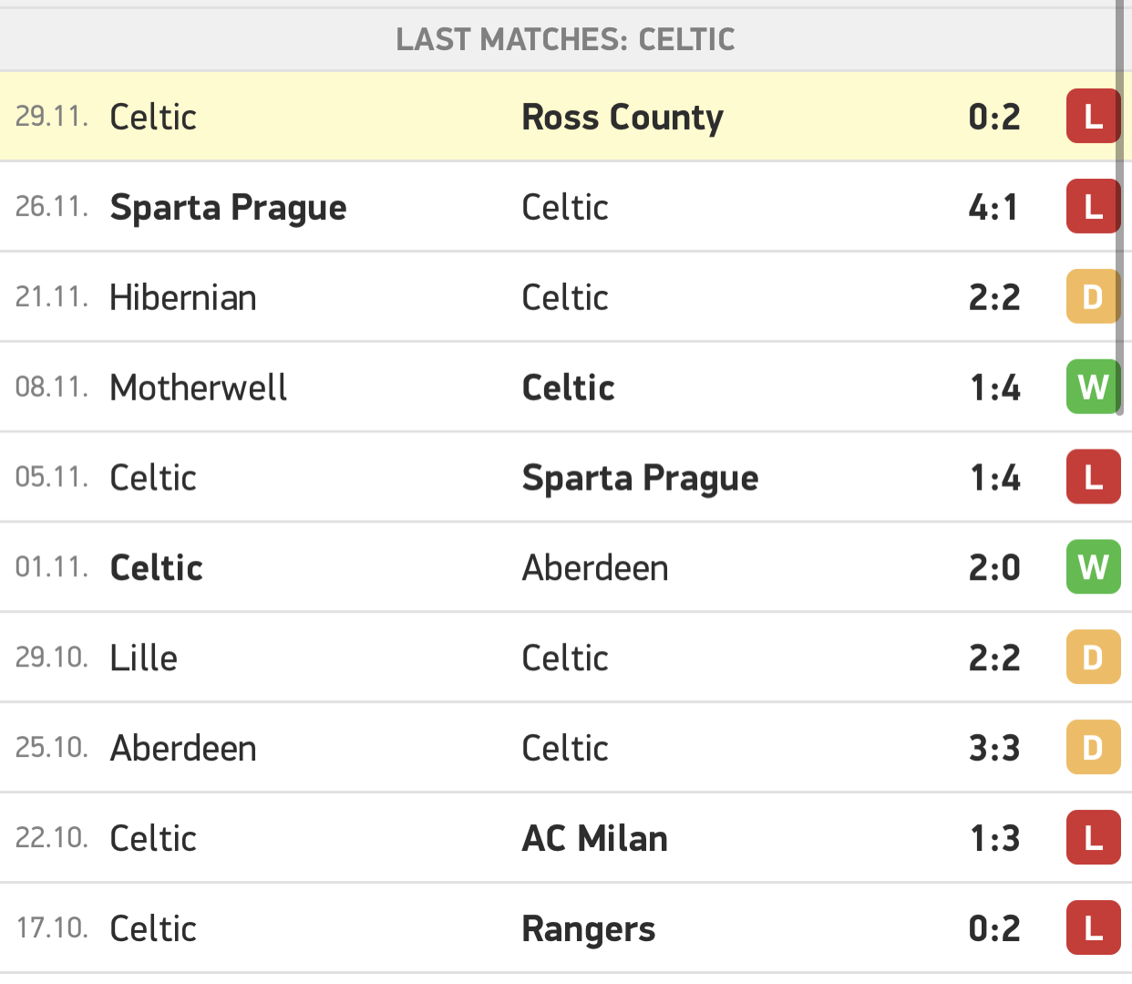This screenshot has height=984, width=1132.
Task: Click the Last Matches: Celtic header
Action: click(565, 39)
